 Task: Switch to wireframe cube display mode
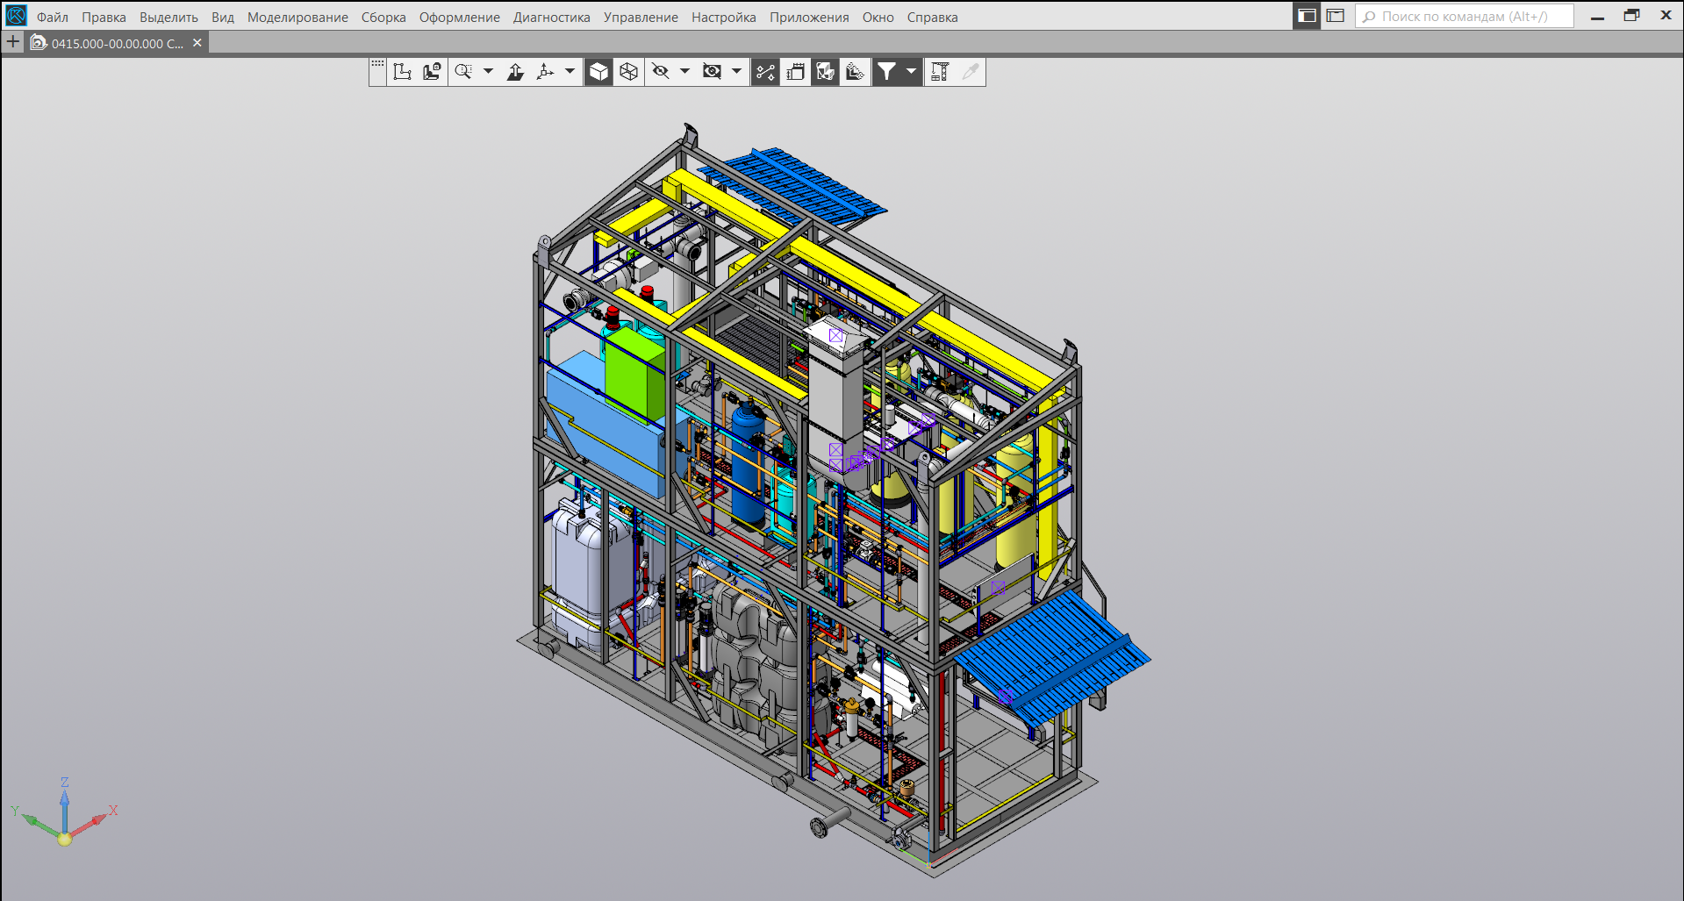click(x=628, y=72)
